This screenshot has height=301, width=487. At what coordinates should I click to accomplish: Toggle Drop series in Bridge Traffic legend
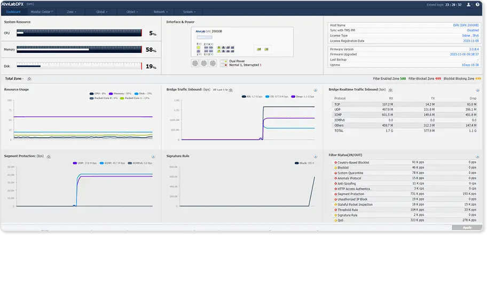point(303,97)
